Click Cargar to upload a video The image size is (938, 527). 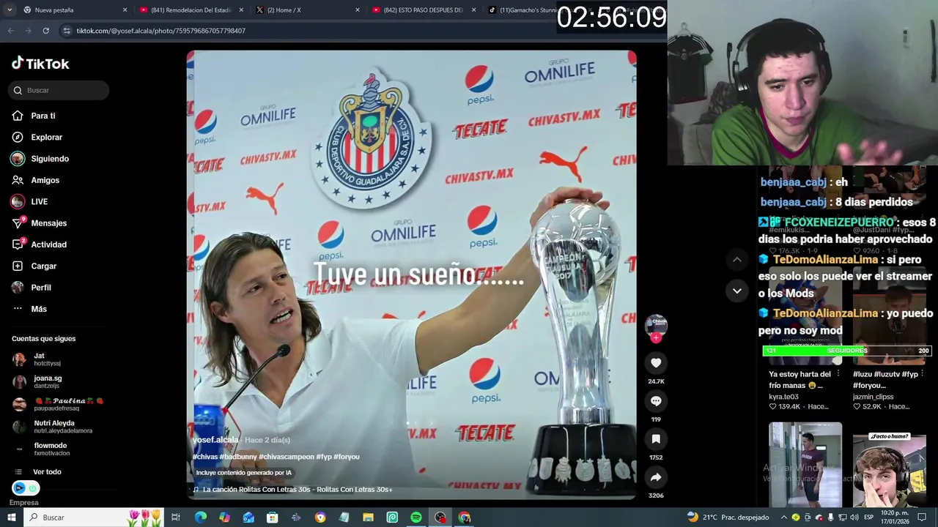[34, 266]
